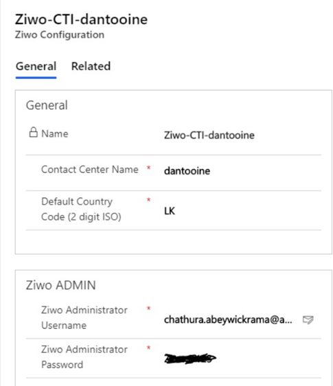Click the General section heading
The image size is (333, 386).
[47, 105]
